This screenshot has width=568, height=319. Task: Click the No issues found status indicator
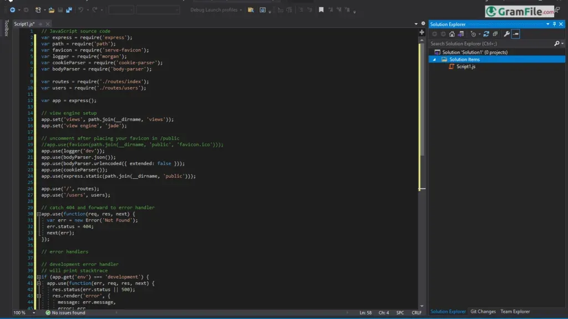point(65,313)
